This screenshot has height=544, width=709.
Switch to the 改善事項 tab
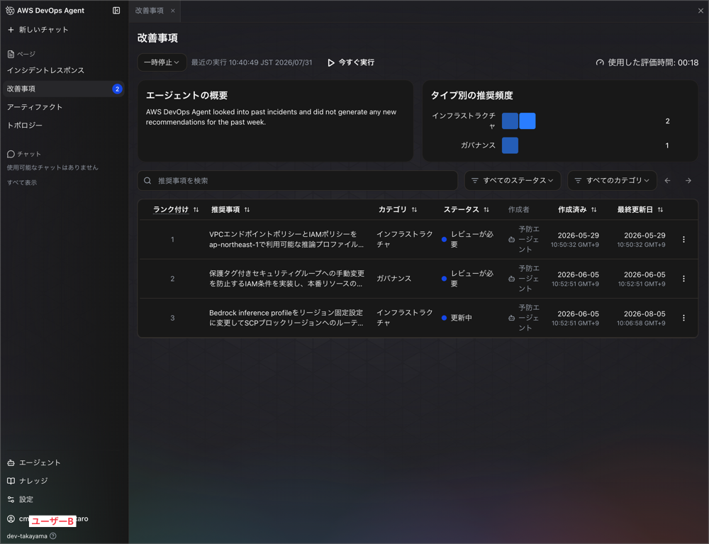click(x=149, y=11)
